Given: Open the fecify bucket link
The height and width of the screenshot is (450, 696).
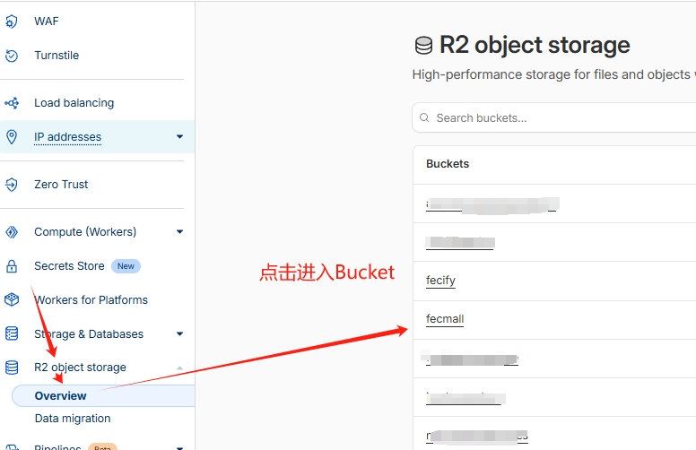Looking at the screenshot, I should 440,281.
